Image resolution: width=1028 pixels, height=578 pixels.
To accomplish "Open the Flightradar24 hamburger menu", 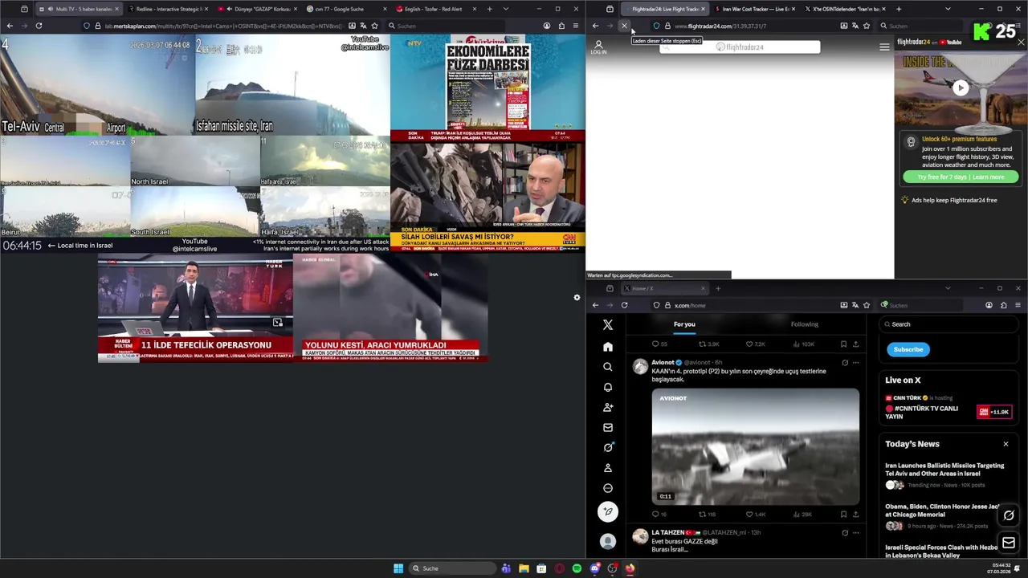I will click(884, 47).
